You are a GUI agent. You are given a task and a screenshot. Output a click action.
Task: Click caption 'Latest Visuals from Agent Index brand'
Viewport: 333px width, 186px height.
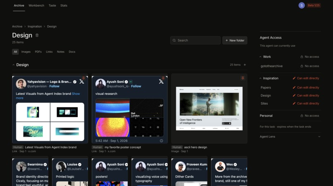(51, 147)
